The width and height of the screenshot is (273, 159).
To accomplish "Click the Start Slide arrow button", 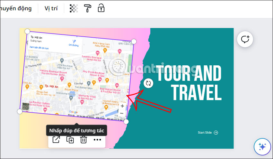I will point(216,133).
